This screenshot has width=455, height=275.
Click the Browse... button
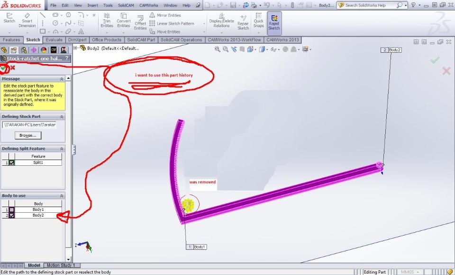point(28,135)
